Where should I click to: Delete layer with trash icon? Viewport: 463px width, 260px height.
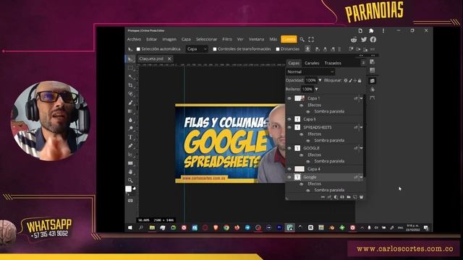[x=361, y=197]
